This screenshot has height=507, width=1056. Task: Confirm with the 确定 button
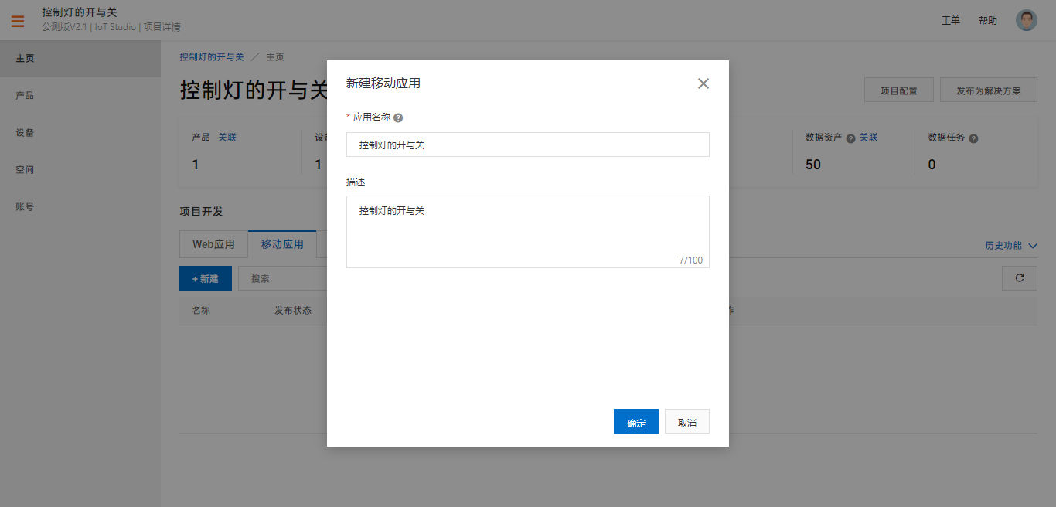point(635,421)
